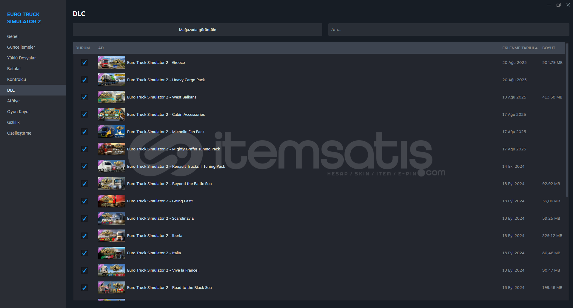Toggle the Road to the Black Sea checkbox
Image resolution: width=573 pixels, height=308 pixels.
(x=84, y=287)
